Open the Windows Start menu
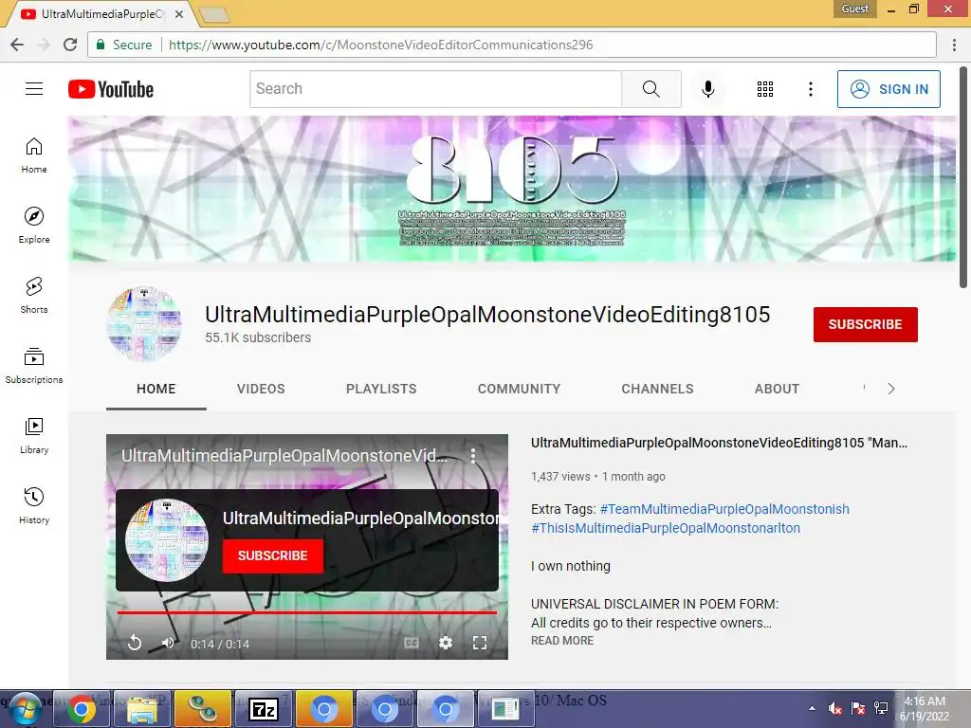The width and height of the screenshot is (971, 728). (x=25, y=709)
